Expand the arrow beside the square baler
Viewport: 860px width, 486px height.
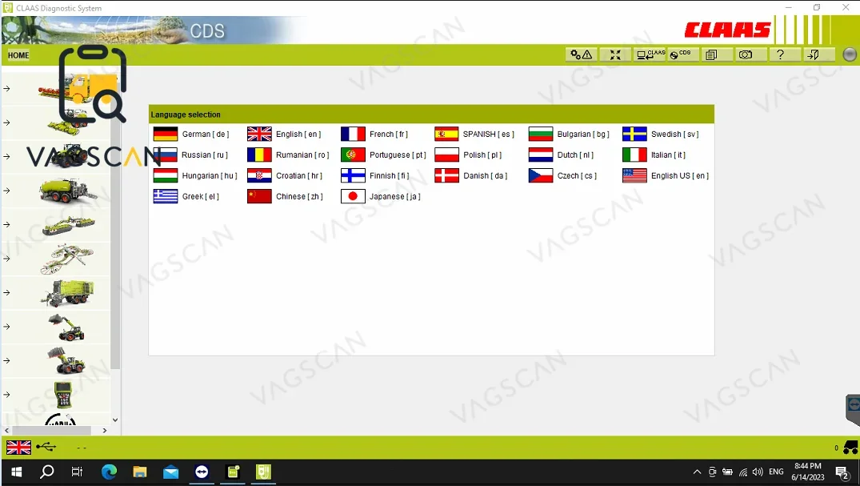click(6, 191)
